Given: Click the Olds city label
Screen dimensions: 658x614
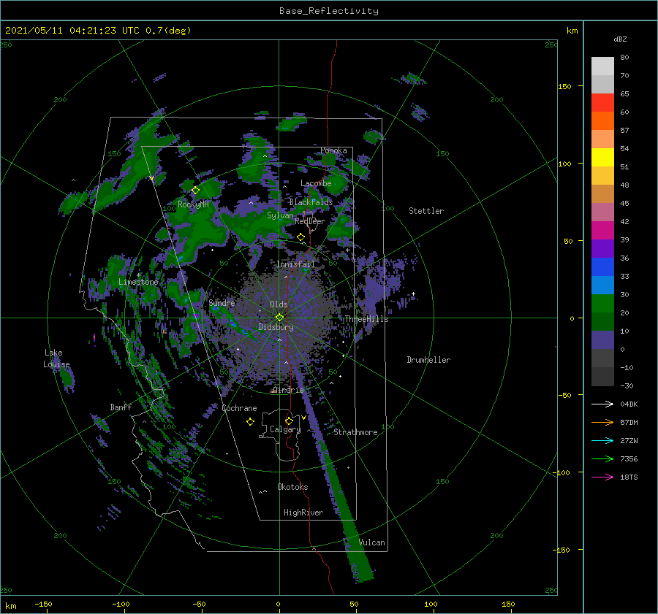Looking at the screenshot, I should [x=279, y=304].
